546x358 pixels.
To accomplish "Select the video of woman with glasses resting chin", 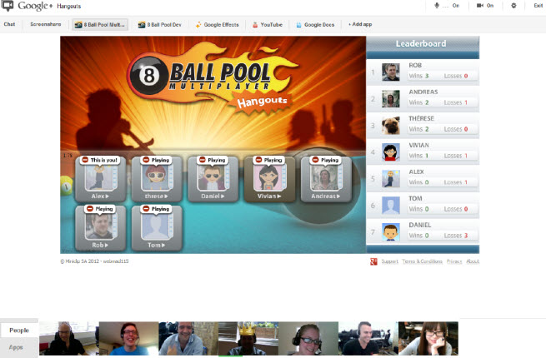I will (428, 338).
